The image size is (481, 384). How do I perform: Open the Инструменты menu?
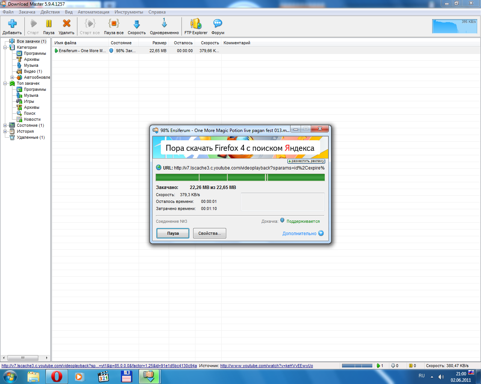tap(129, 12)
